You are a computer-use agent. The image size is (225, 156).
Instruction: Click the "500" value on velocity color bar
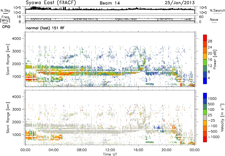pyautogui.click(x=211, y=104)
